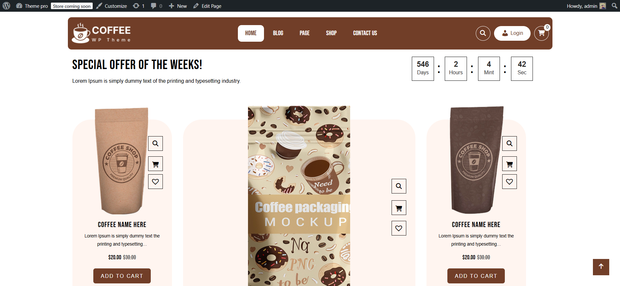Wishlist the donut packaging mockup product

[x=399, y=228]
